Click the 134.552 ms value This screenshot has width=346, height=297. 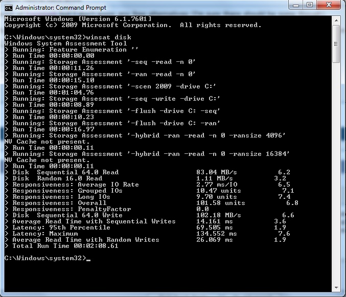(x=217, y=234)
